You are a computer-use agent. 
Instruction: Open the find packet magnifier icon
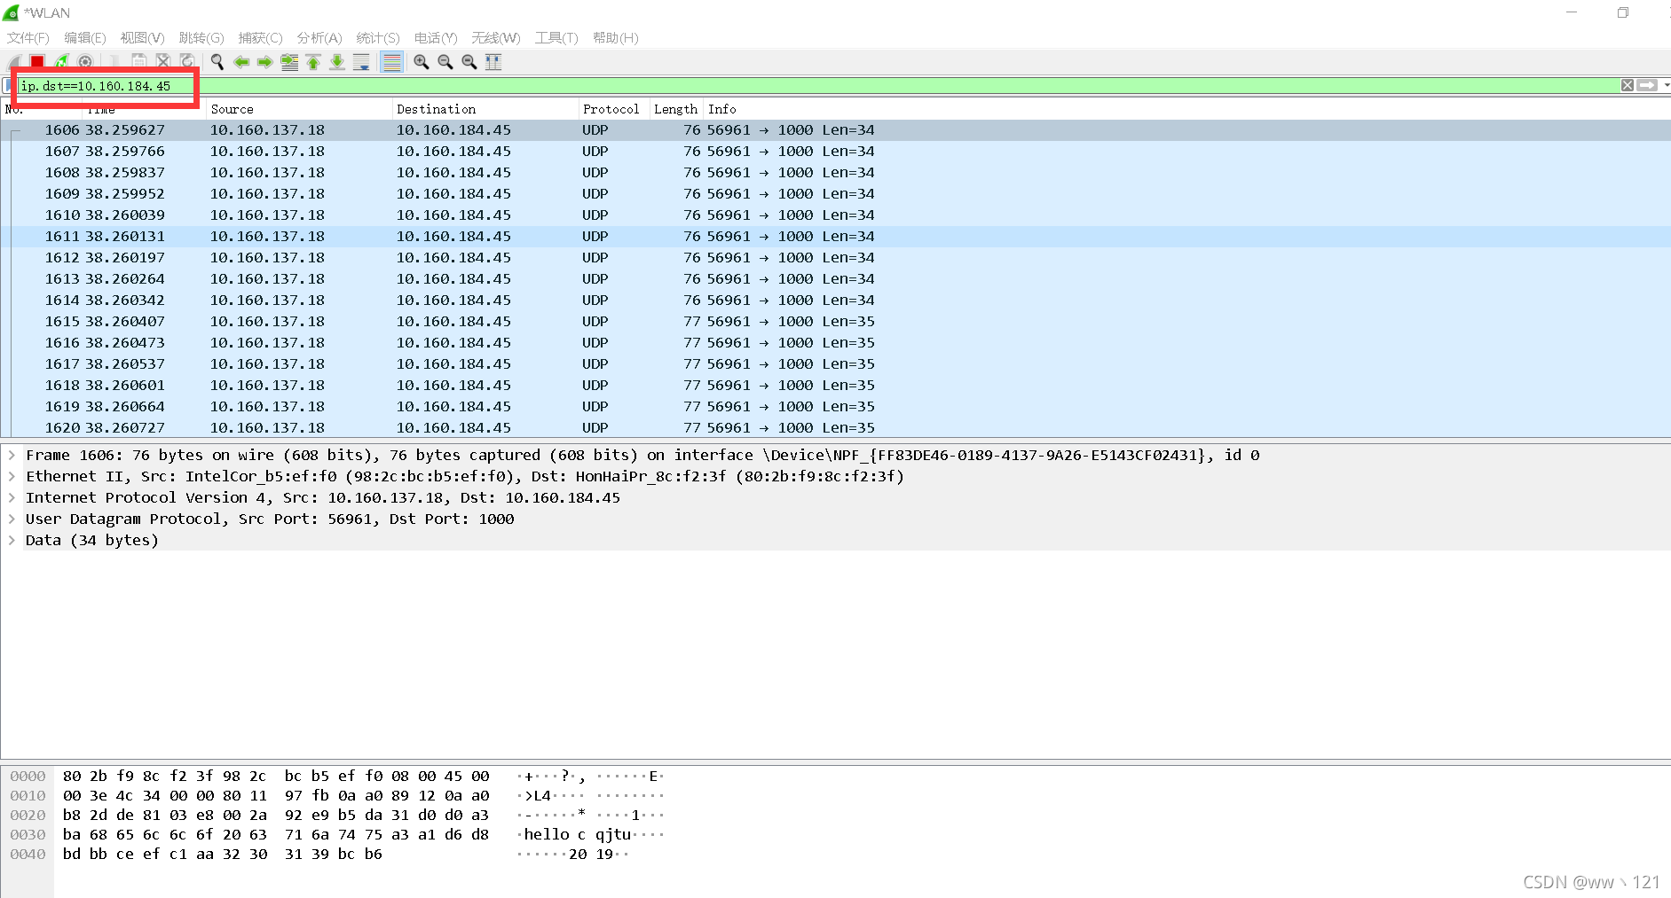(217, 61)
